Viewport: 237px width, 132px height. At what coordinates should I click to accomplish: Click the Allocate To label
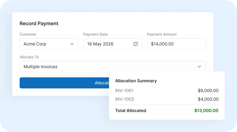(x=29, y=57)
